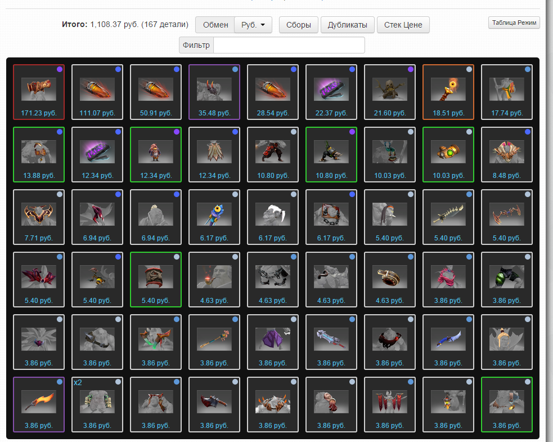This screenshot has height=442, width=553.
Task: Select the 28.54 руб. item
Action: click(x=273, y=92)
